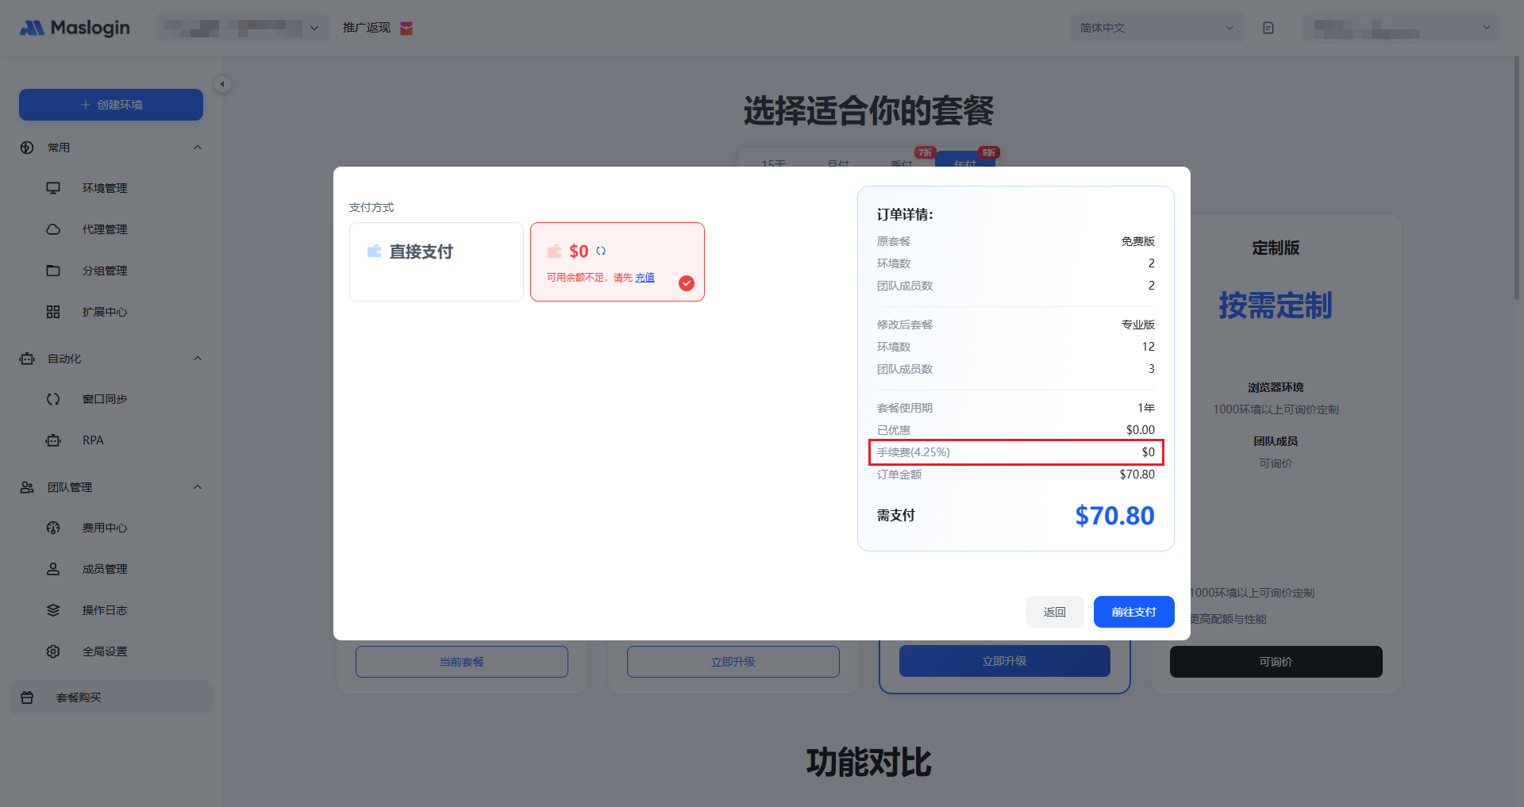
Task: Open the 简体中文 language dropdown
Action: (1156, 28)
